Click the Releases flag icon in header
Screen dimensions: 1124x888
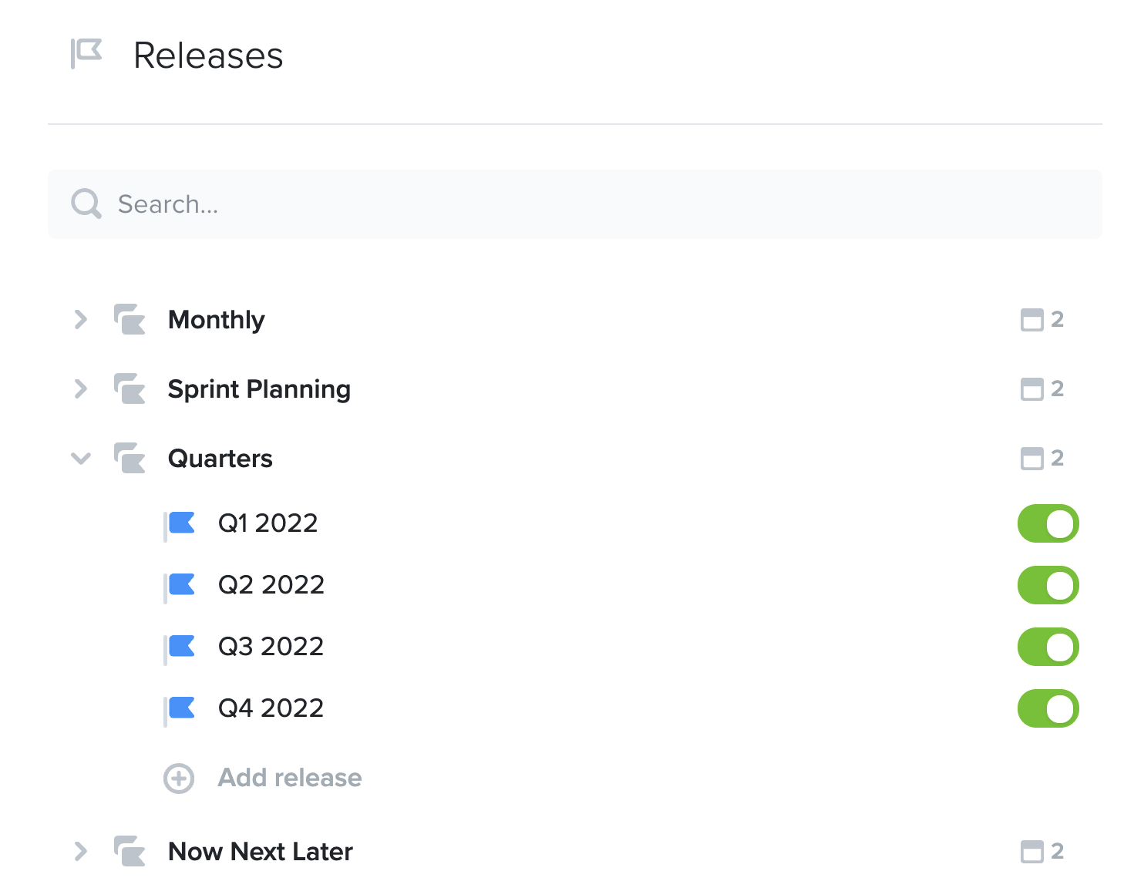pyautogui.click(x=86, y=54)
